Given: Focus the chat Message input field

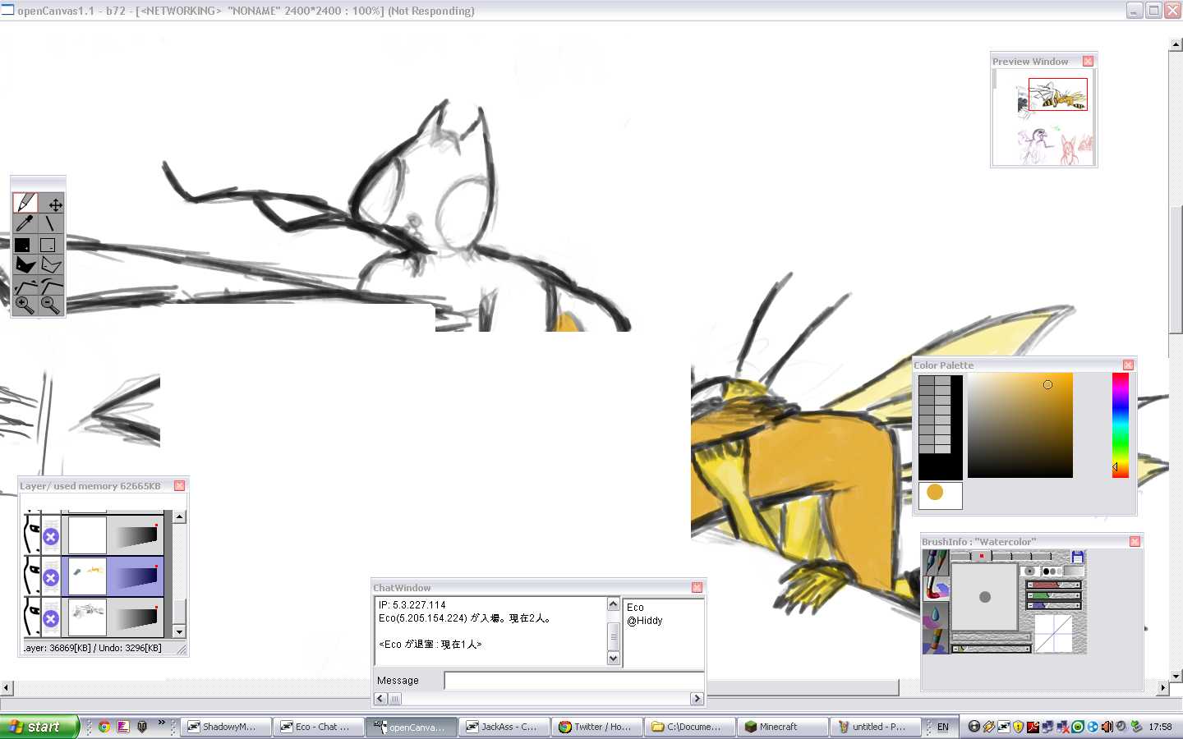Looking at the screenshot, I should click(x=573, y=681).
